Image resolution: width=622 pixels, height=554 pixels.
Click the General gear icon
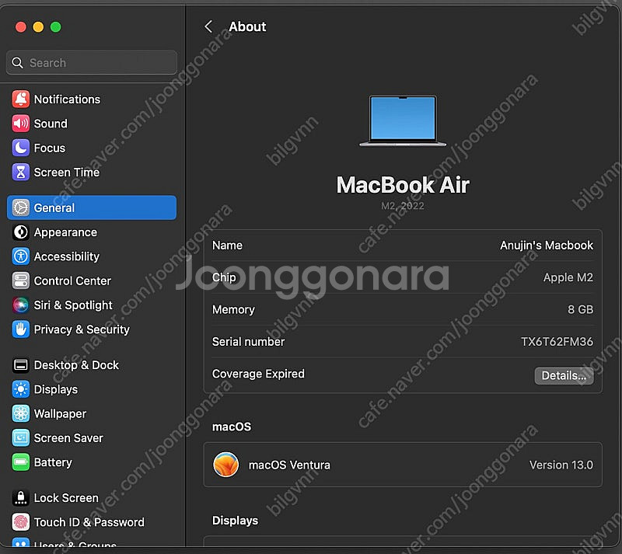21,207
